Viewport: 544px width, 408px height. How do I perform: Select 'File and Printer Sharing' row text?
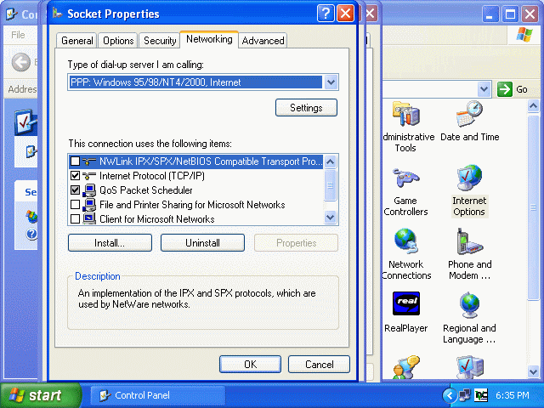tap(192, 205)
